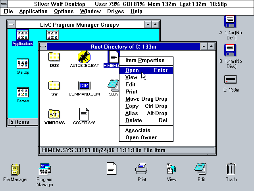
Task: Select the DOS folder icon
Action: (x=54, y=57)
